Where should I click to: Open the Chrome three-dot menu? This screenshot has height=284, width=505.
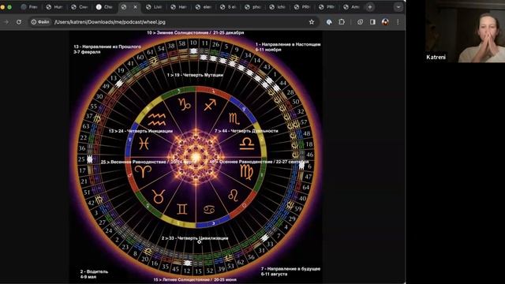(398, 22)
